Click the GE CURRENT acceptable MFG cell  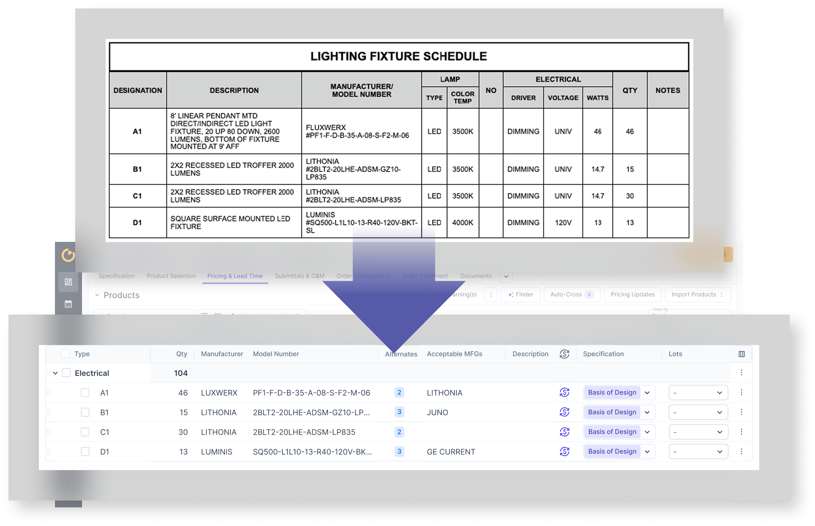click(x=451, y=452)
